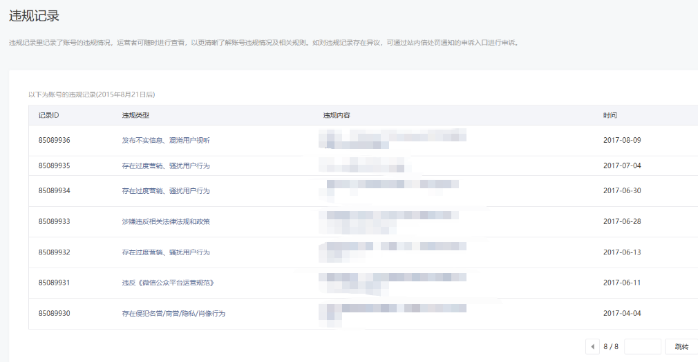
Task: Click the date 2017-04-04
Action: [x=622, y=313]
